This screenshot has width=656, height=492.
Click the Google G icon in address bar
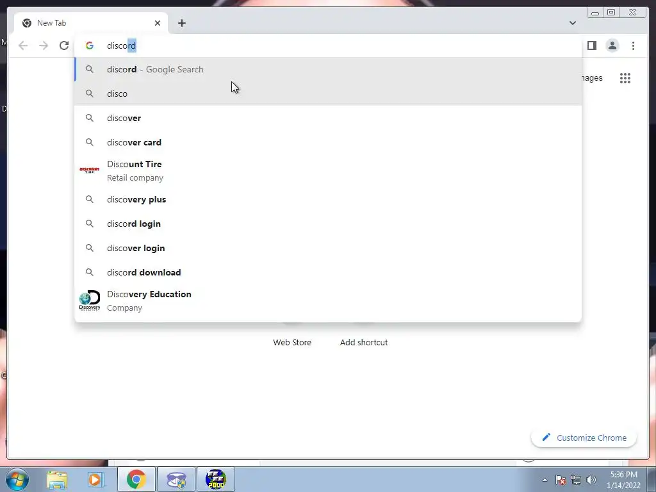90,45
